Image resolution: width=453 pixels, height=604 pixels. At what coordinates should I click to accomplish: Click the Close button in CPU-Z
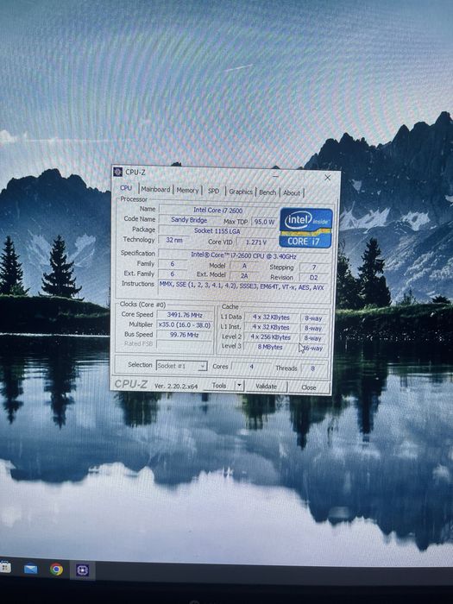coord(309,387)
